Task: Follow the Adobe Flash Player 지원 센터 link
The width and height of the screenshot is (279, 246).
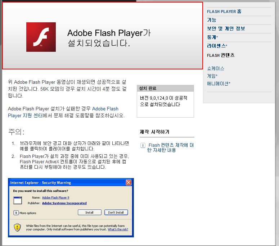Action: (x=63, y=112)
